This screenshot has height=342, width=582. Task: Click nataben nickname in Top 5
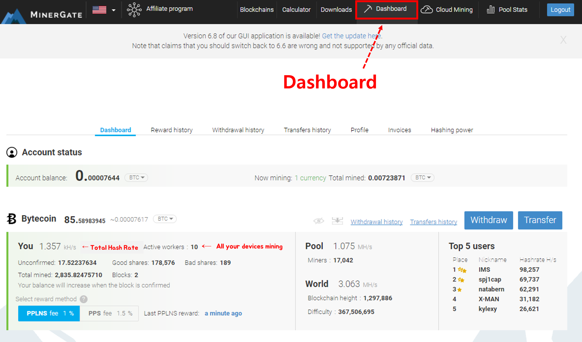click(491, 289)
